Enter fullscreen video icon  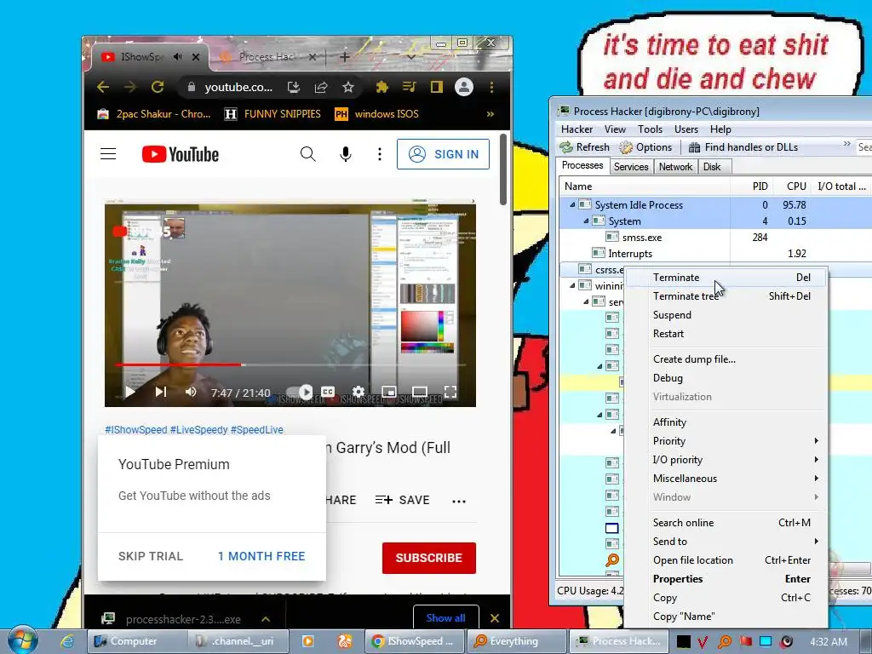(x=450, y=392)
